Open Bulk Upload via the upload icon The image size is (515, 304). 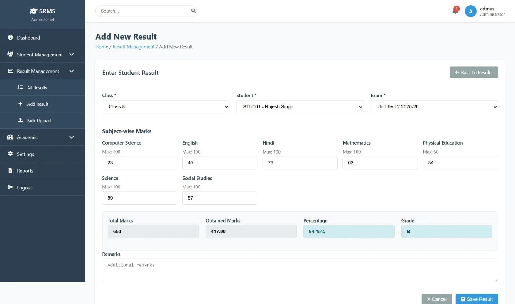(20, 120)
